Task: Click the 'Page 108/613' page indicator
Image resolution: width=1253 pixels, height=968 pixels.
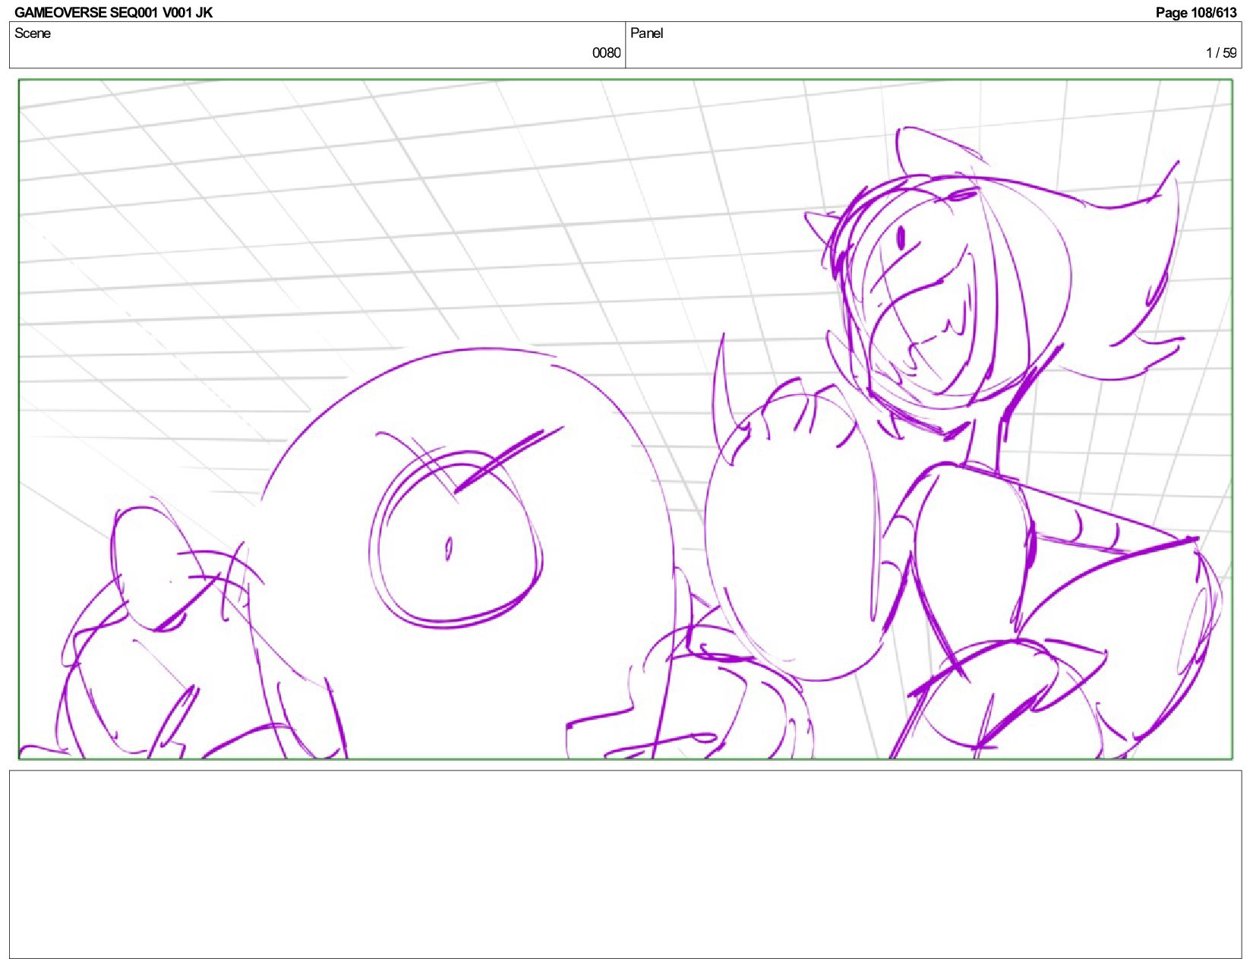Action: pos(1195,12)
